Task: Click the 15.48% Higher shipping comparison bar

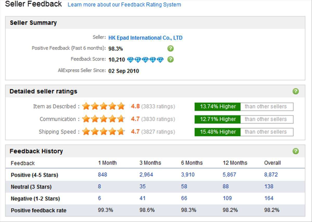Action: 218,132
